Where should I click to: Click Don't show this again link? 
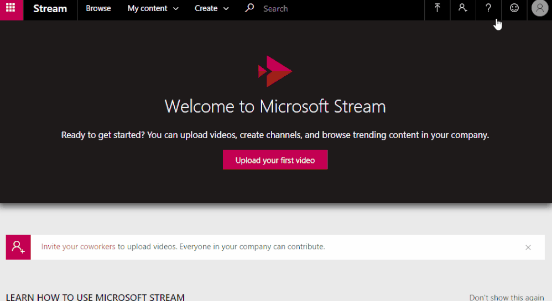[x=506, y=298]
